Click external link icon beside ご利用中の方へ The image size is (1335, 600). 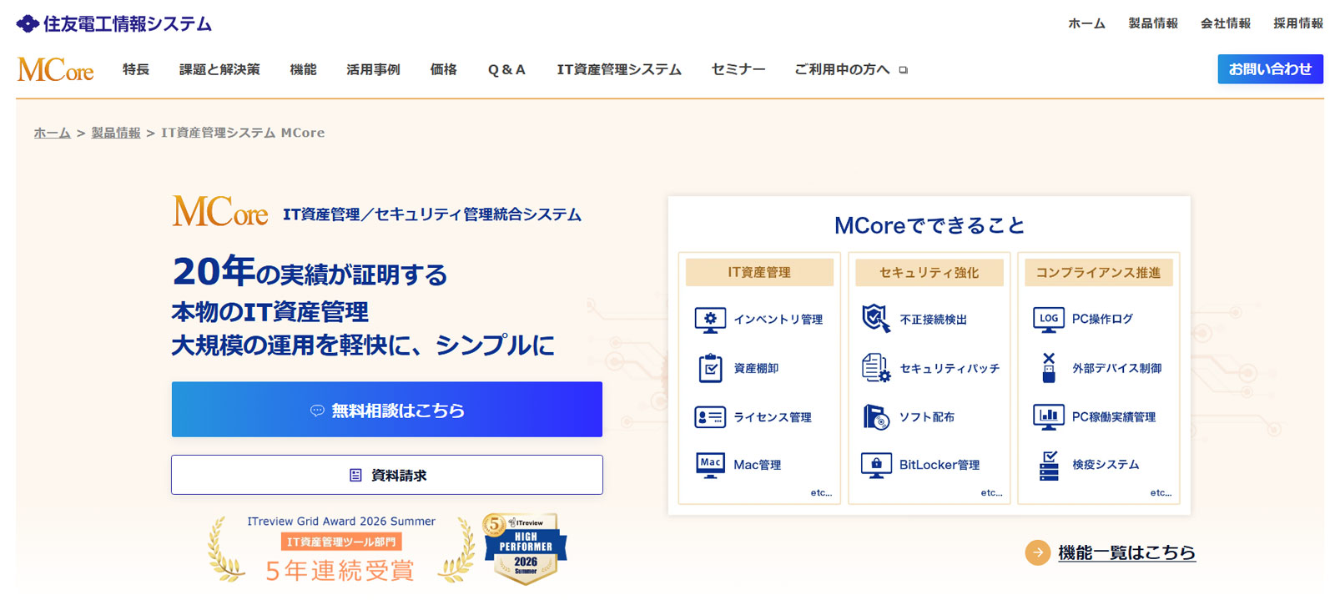903,70
